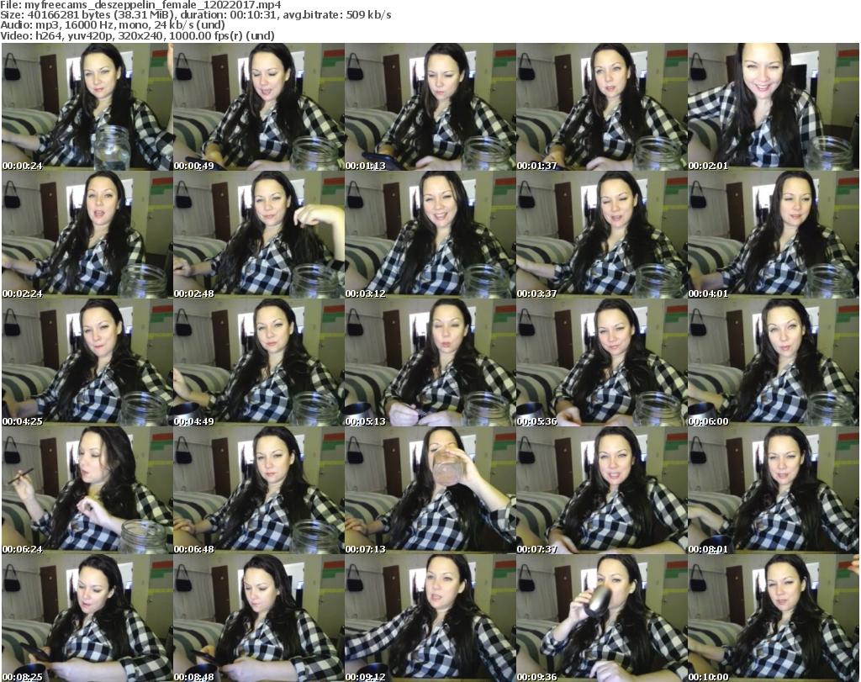Pick the thumbnail at 00:02:01
This screenshot has width=861, height=682.
[x=774, y=107]
